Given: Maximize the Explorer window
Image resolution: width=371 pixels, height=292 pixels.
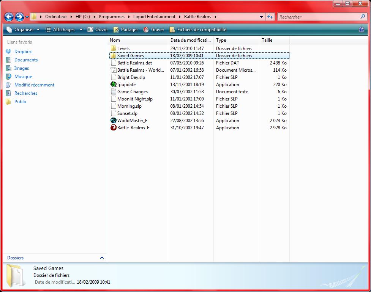Looking at the screenshot, I should (x=347, y=3).
